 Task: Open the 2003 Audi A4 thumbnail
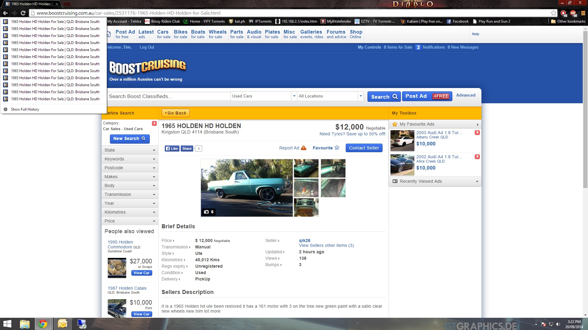tap(402, 141)
